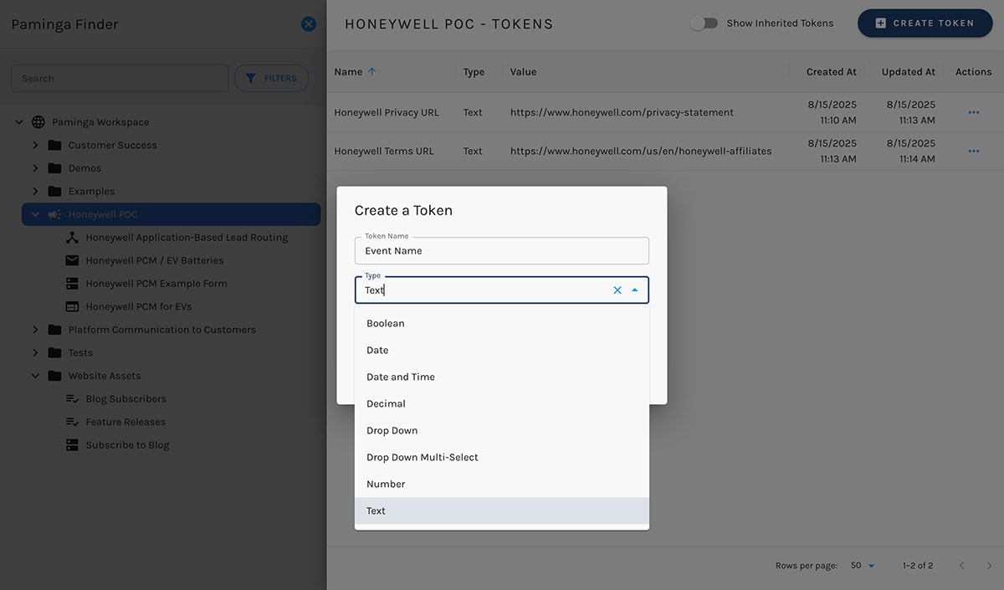1004x590 pixels.
Task: Click the Platform Communication folder icon
Action: [55, 330]
